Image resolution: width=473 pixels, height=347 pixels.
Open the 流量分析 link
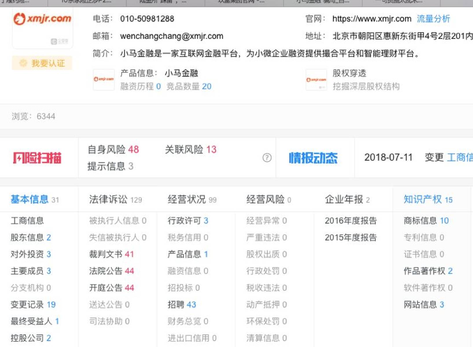pos(433,19)
